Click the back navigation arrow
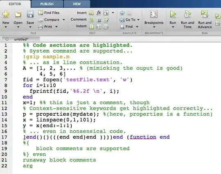Screen dimensions: 221x174 tap(122, 13)
